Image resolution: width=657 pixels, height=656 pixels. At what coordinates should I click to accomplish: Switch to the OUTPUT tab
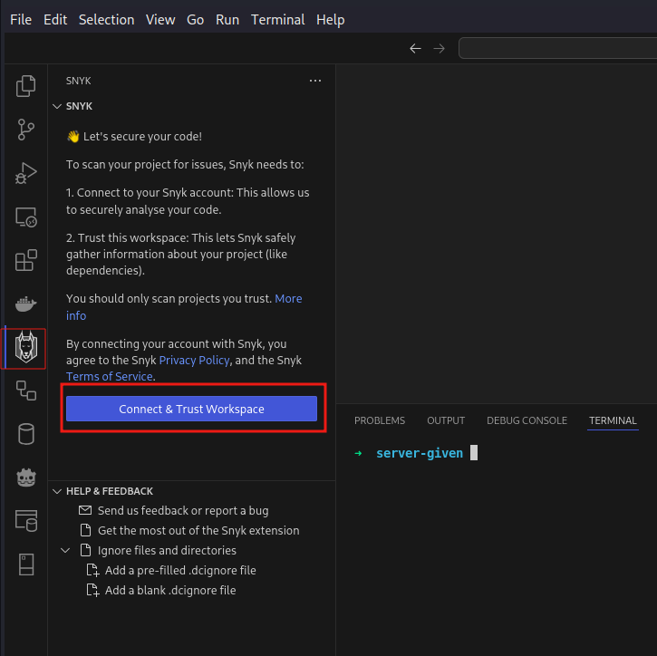coord(446,420)
